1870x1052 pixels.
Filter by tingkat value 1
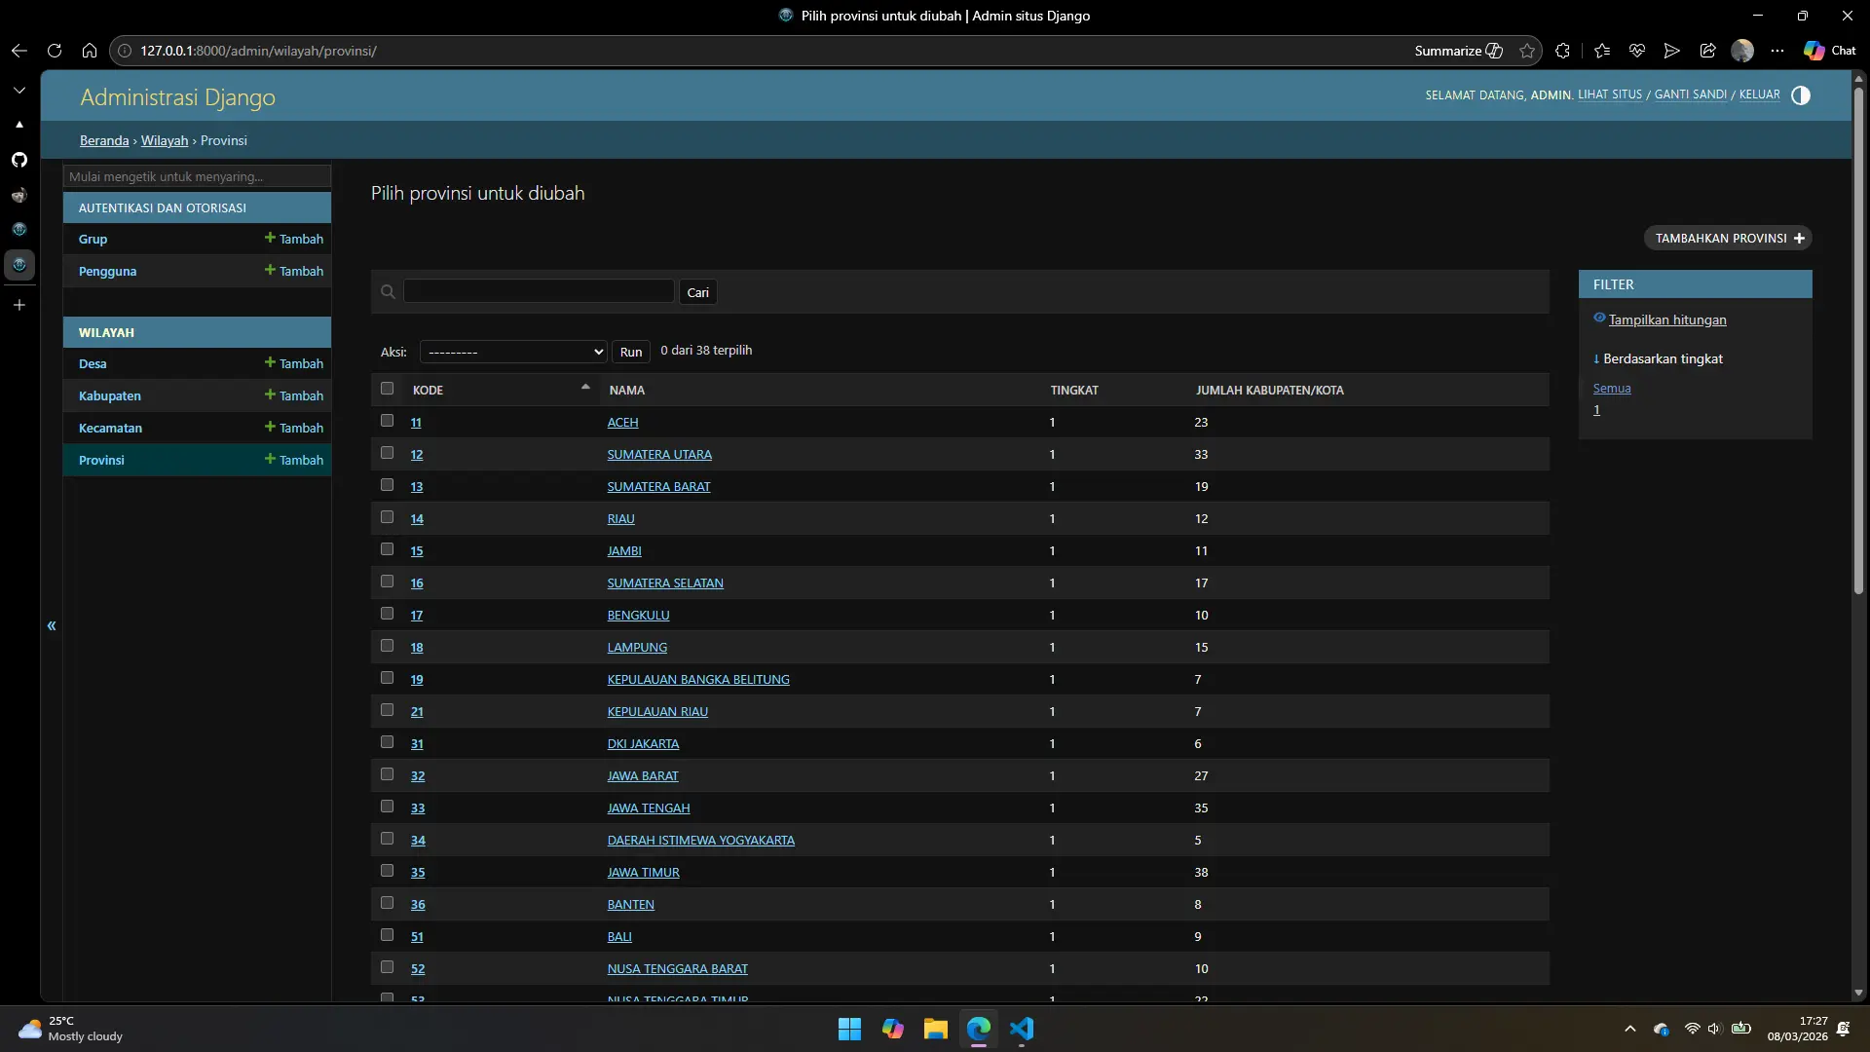pyautogui.click(x=1596, y=410)
